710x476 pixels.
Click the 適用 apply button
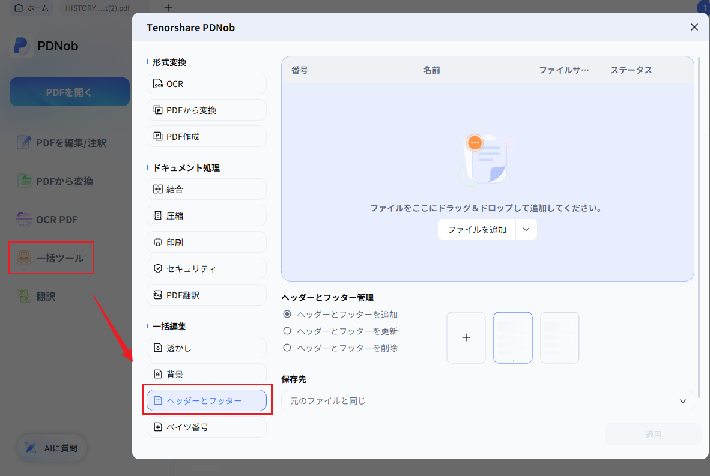point(653,435)
